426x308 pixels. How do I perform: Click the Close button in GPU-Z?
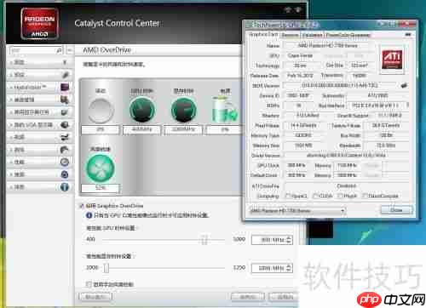pyautogui.click(x=396, y=210)
